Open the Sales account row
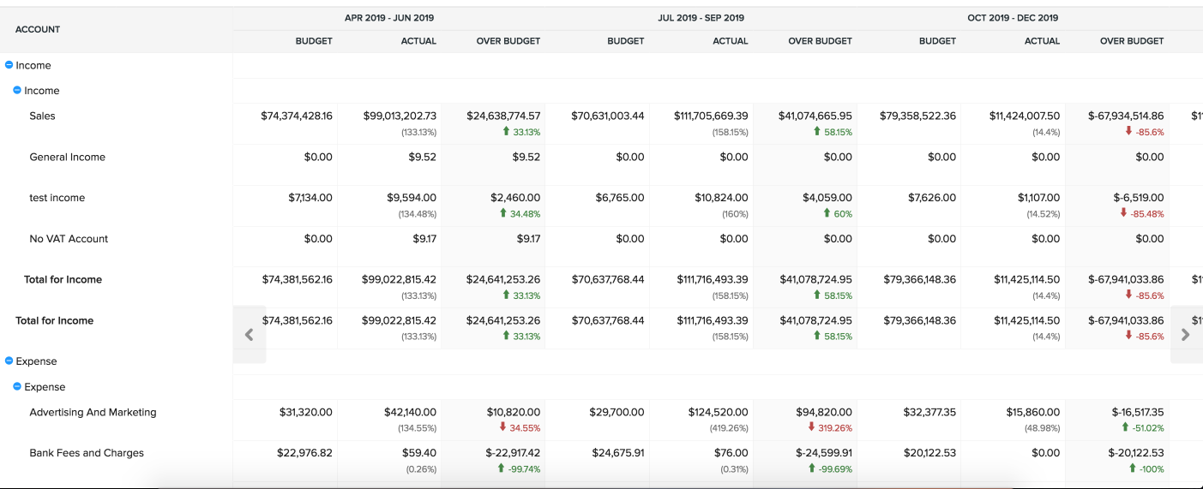Image resolution: width=1203 pixels, height=489 pixels. (x=42, y=116)
